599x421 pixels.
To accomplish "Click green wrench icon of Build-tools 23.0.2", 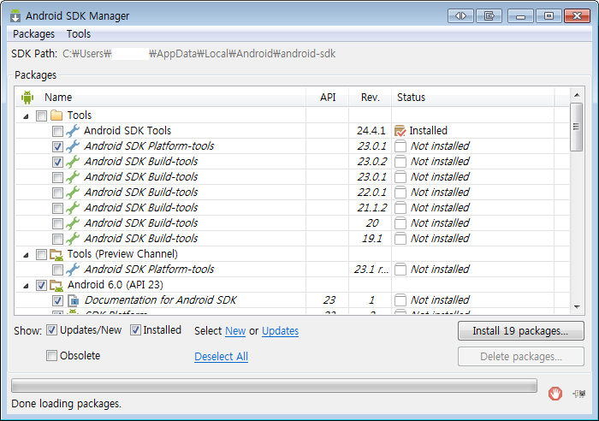I will pyautogui.click(x=73, y=162).
